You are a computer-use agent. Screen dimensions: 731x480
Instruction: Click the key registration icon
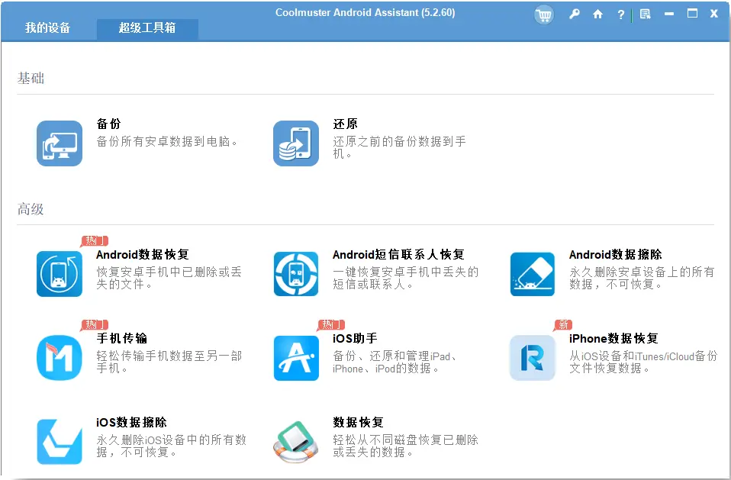coord(575,14)
